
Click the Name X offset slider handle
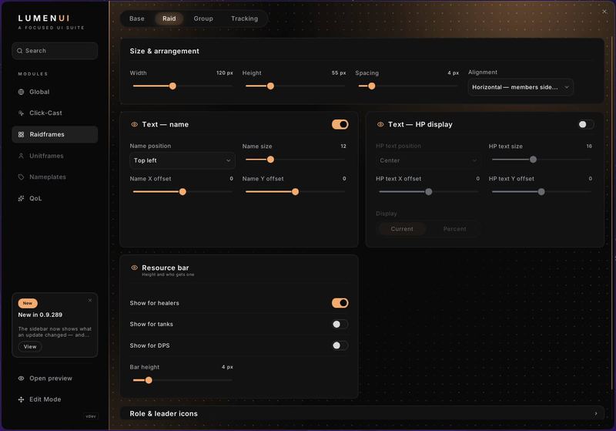[182, 191]
